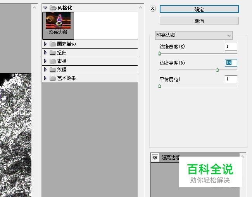Click the 平滑度 value field
Viewport: 252px width, 197px height.
click(231, 79)
